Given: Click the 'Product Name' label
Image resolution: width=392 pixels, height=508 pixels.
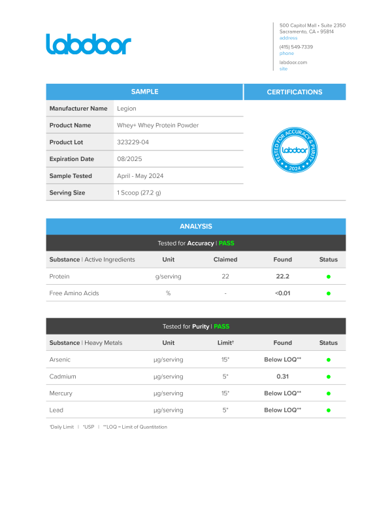Looking at the screenshot, I should pos(70,126).
